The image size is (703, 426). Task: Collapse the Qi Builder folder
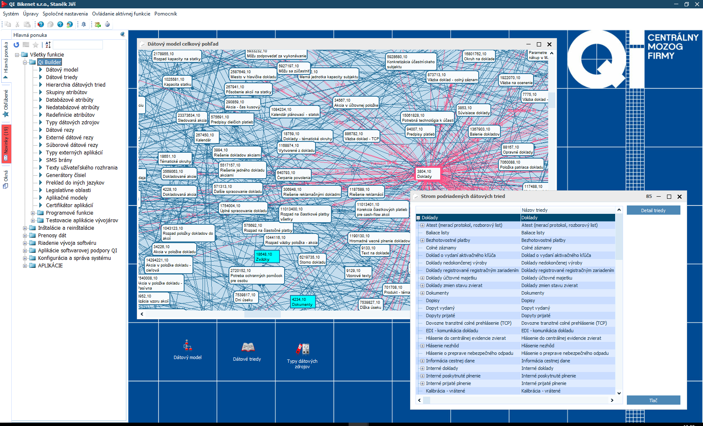pos(25,62)
